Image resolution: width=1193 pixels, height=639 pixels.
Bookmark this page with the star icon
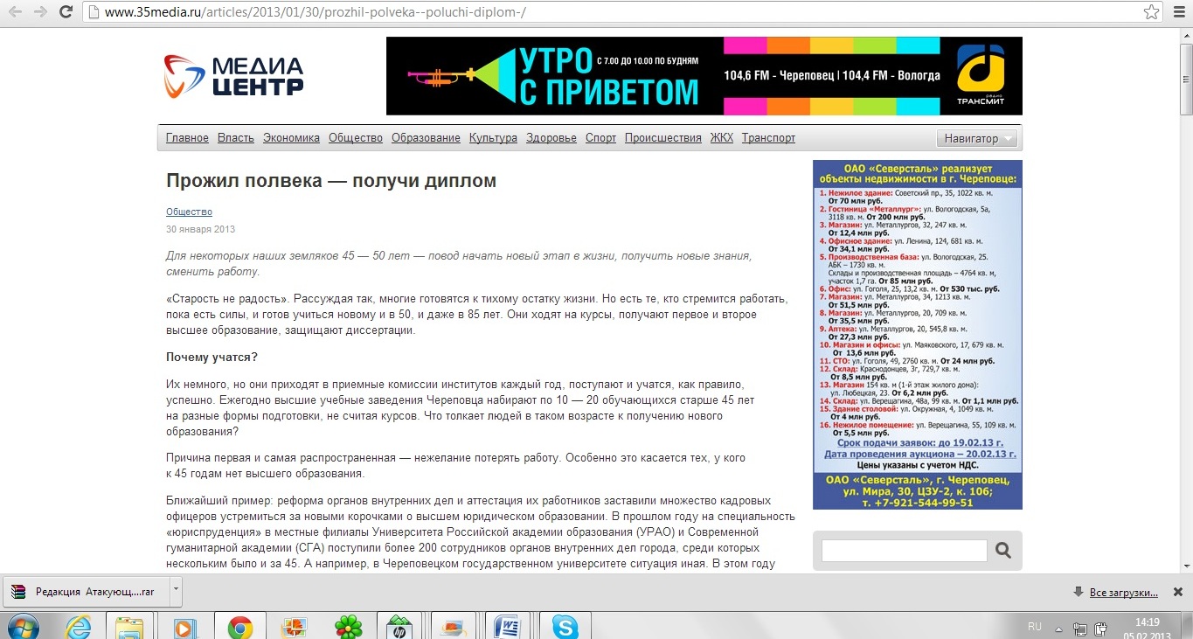tap(1152, 12)
